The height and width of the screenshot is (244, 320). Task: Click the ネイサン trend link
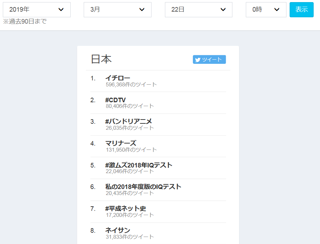click(x=118, y=230)
